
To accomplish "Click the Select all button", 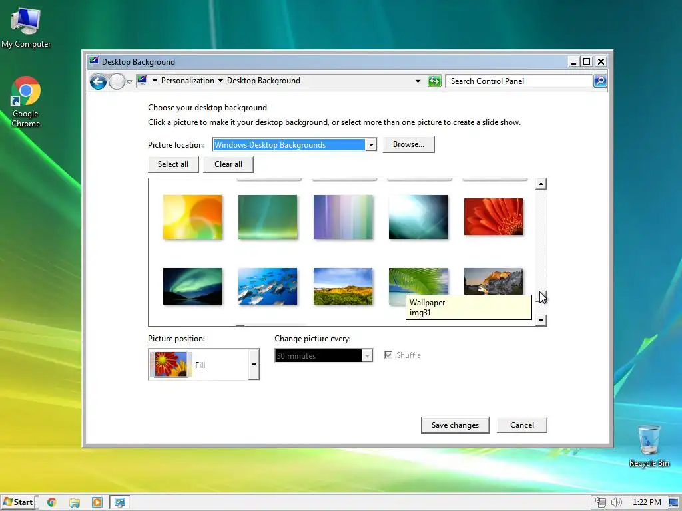I will click(x=173, y=164).
